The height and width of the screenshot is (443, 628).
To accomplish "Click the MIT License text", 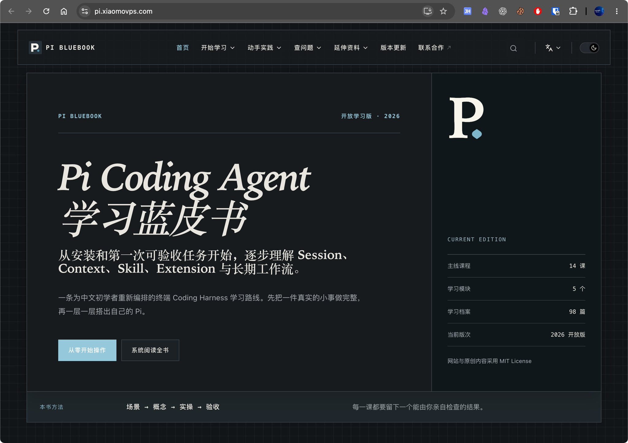I will coord(515,361).
